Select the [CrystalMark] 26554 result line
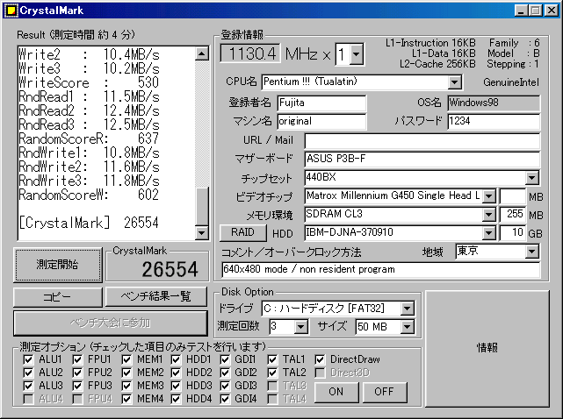Screen dimensions: 563x419 89,223
